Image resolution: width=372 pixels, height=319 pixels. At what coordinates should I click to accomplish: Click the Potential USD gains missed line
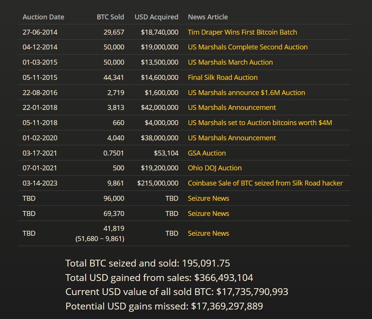click(164, 306)
